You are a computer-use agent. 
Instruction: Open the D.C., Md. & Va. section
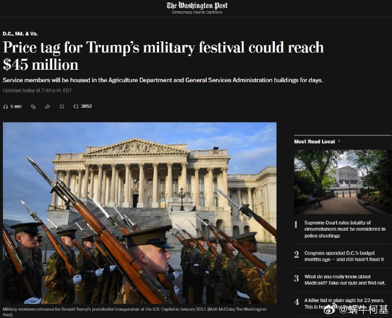pyautogui.click(x=20, y=33)
